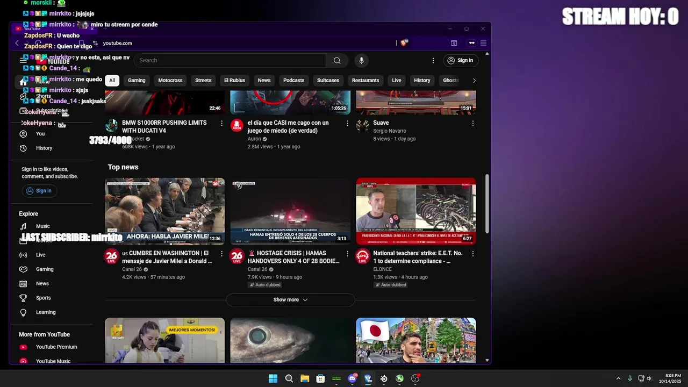The image size is (688, 387).
Task: Open File Explorer from taskbar
Action: (x=305, y=378)
